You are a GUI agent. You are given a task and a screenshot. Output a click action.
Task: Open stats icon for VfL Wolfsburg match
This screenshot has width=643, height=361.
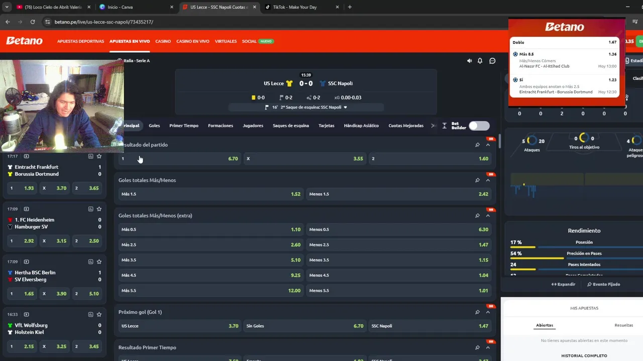[x=90, y=314]
